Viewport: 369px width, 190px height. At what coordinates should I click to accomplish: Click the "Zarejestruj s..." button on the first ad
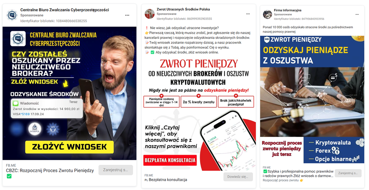pyautogui.click(x=115, y=170)
